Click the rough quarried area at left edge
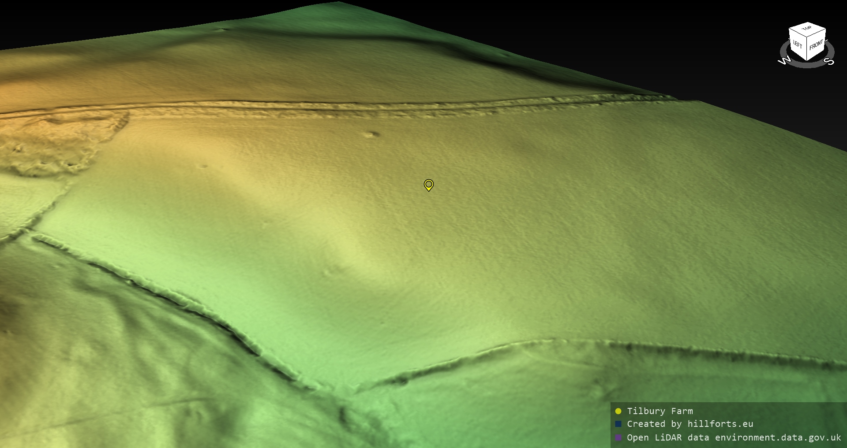 49,145
